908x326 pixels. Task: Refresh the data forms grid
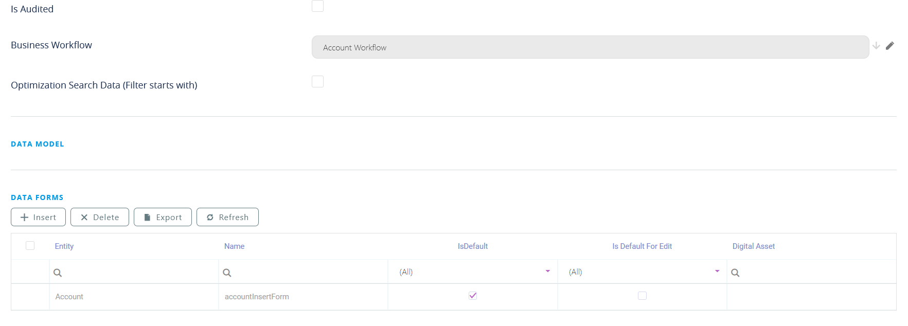click(227, 217)
